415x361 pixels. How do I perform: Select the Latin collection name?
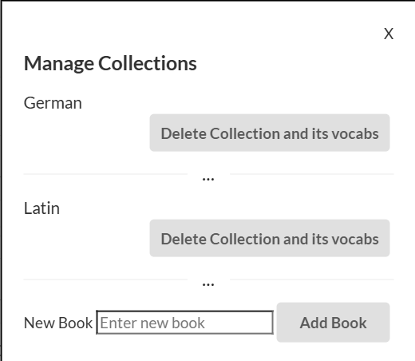coord(41,208)
